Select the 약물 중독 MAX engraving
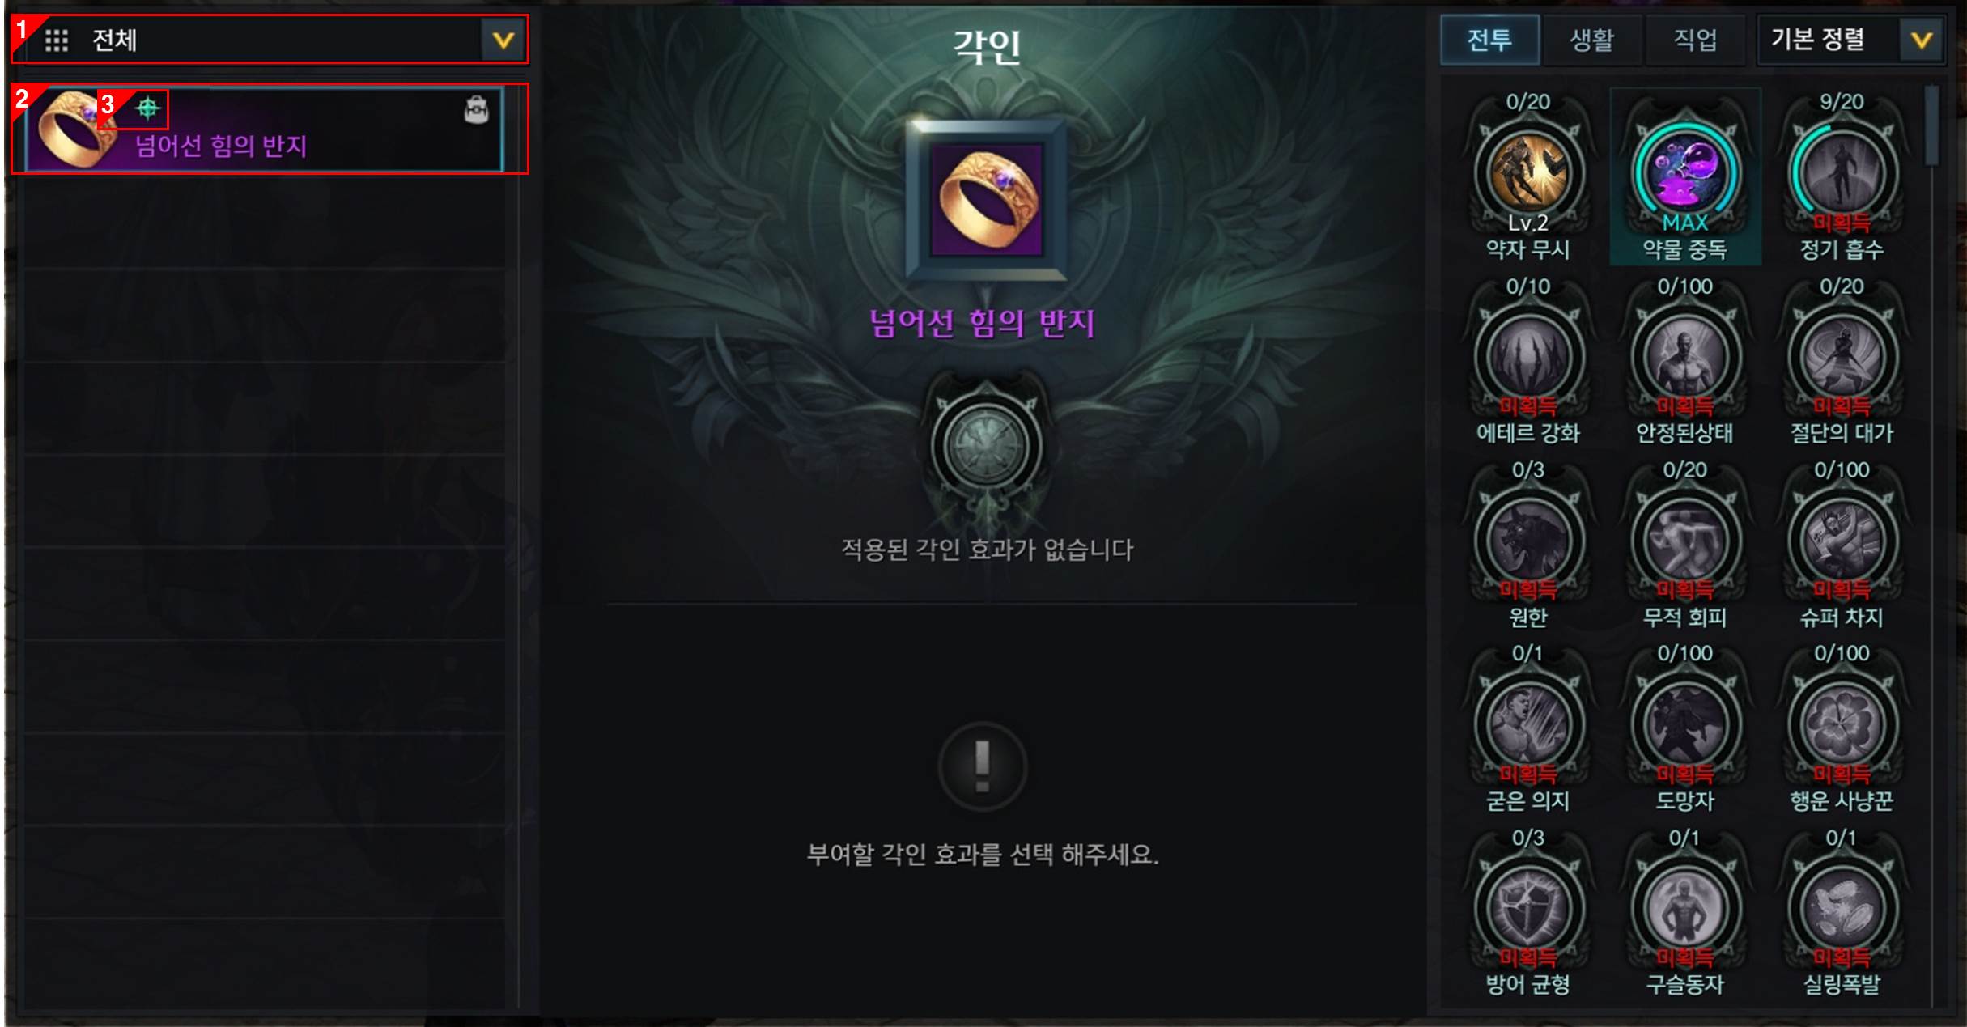1967x1027 pixels. (1685, 172)
